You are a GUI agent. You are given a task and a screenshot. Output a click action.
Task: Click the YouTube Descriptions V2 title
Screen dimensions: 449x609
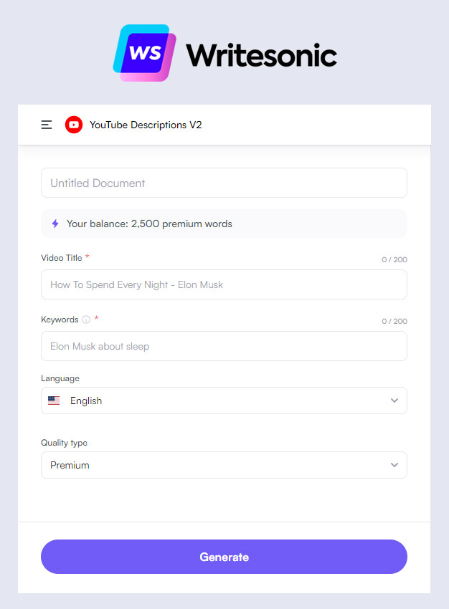146,125
